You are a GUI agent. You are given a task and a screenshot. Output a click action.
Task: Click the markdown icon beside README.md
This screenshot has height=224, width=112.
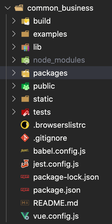25,203
